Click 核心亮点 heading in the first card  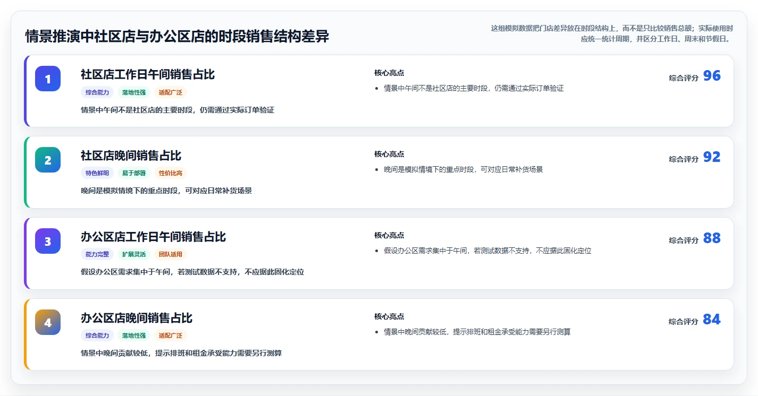point(389,73)
